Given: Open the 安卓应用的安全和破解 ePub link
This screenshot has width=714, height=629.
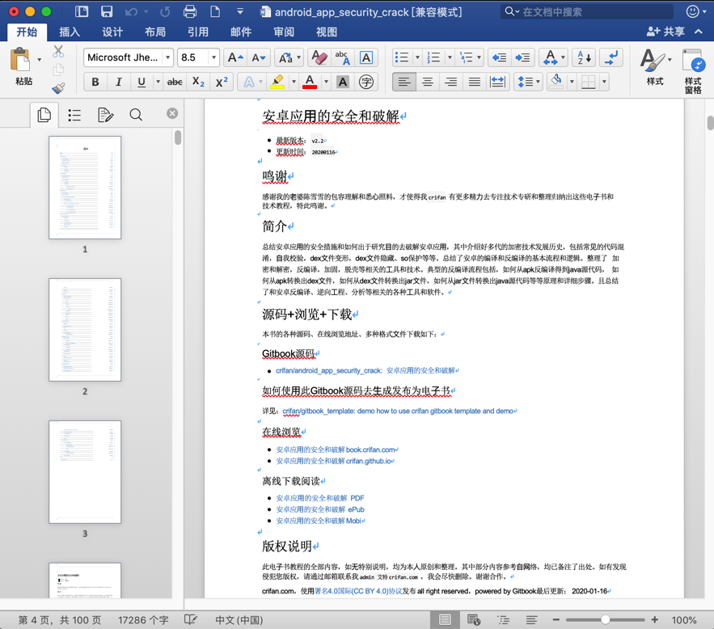Looking at the screenshot, I should (x=320, y=509).
